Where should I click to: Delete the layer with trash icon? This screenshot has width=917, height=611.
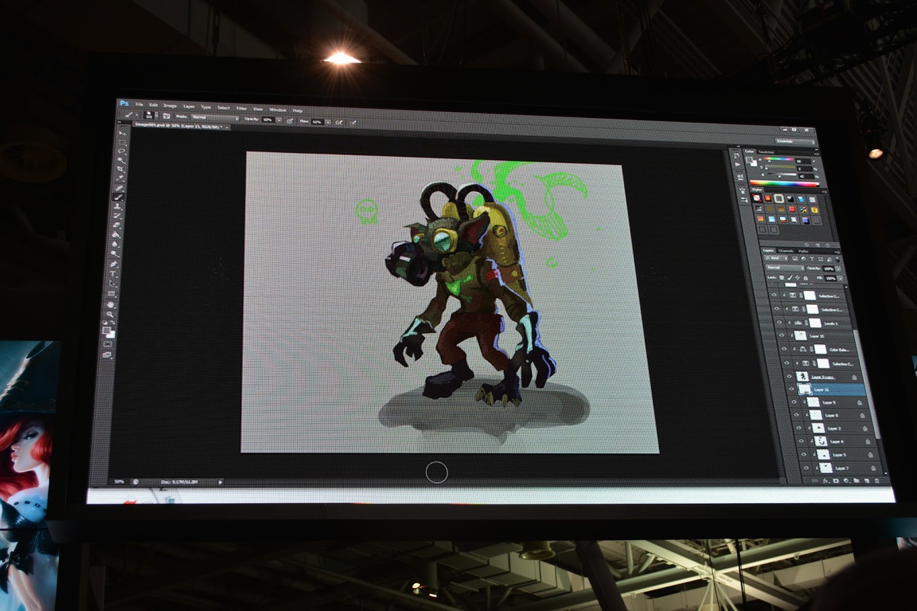877,481
